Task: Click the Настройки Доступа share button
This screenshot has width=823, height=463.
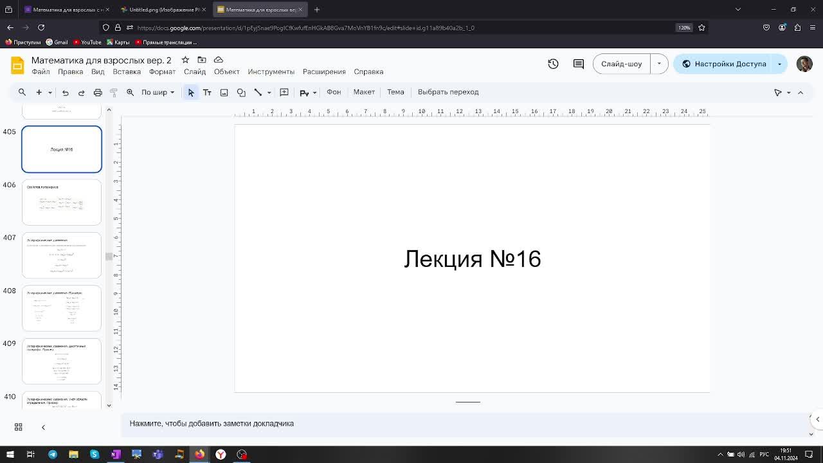Action: [723, 64]
